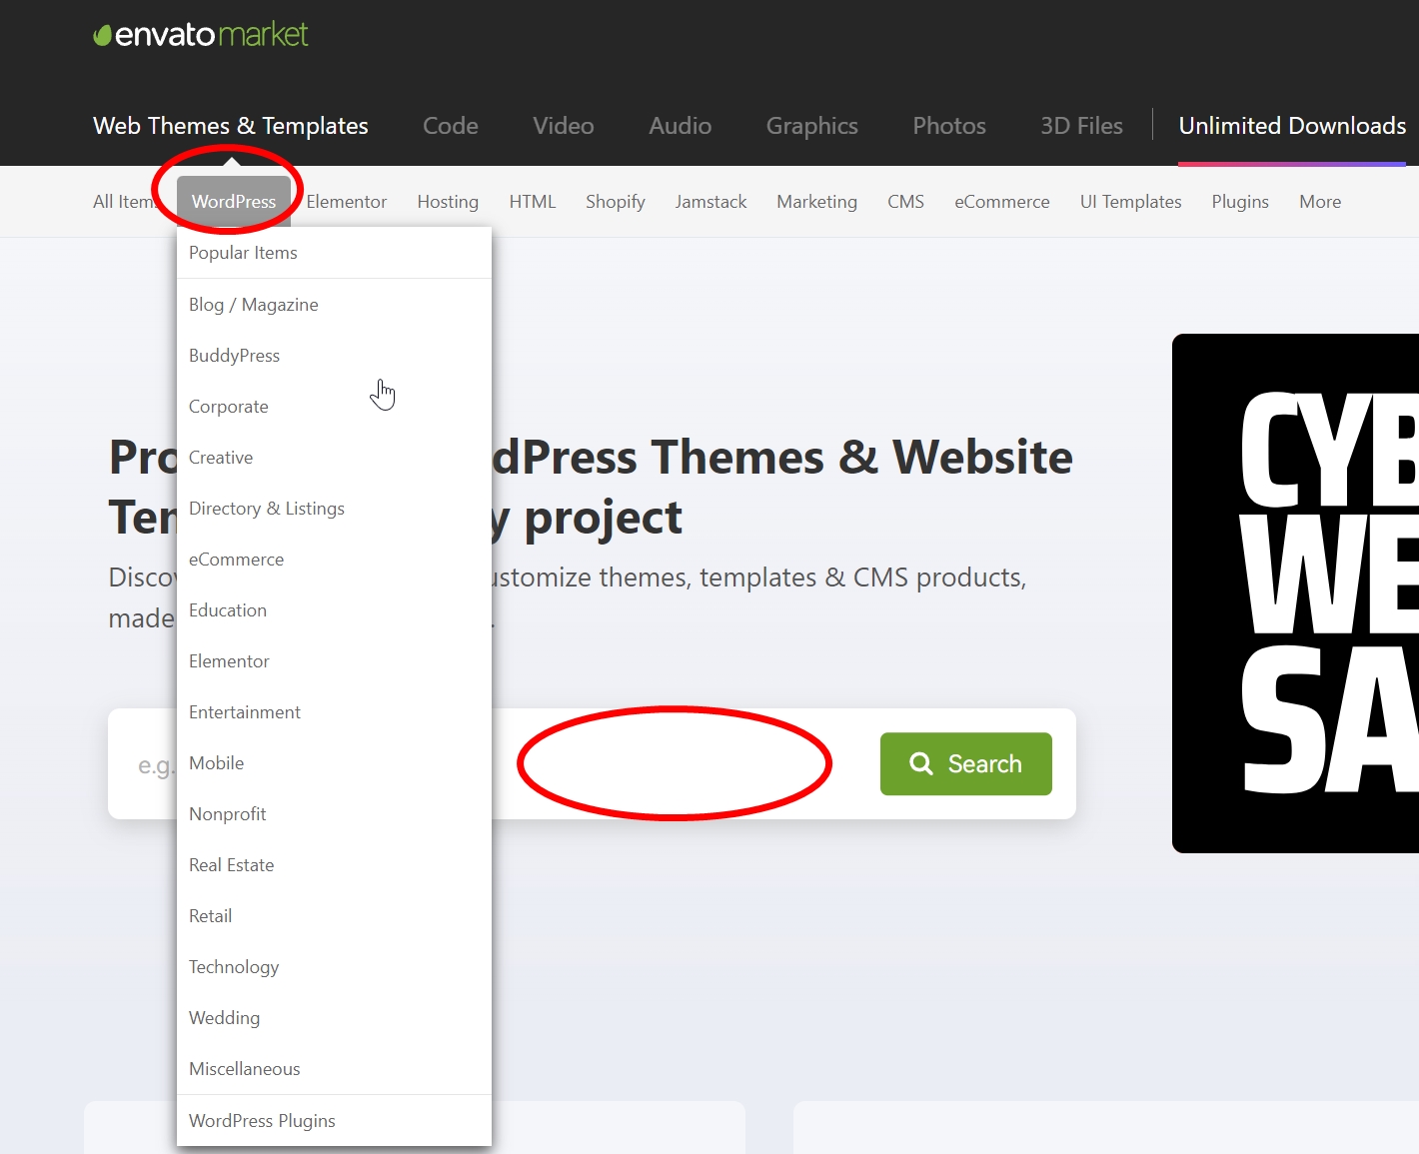The height and width of the screenshot is (1154, 1419).
Task: Open the Hosting category
Action: [x=448, y=202]
